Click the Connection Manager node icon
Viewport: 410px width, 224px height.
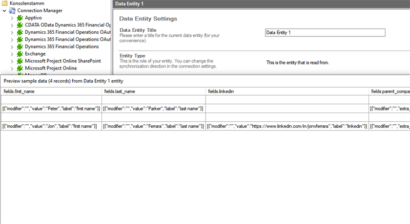pyautogui.click(x=12, y=10)
